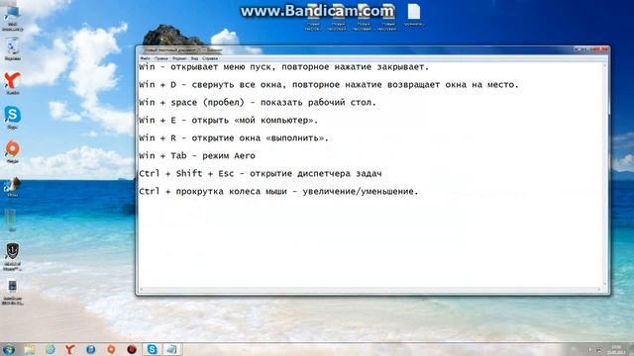634x356 pixels.
Task: Click the line "Win + space (пробел)"
Action: point(258,103)
